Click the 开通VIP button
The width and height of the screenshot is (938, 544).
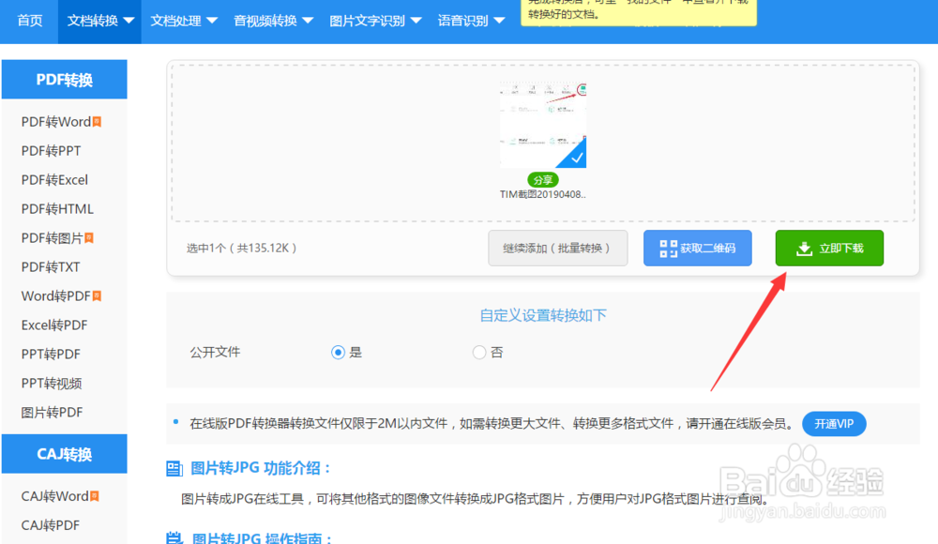tap(834, 424)
